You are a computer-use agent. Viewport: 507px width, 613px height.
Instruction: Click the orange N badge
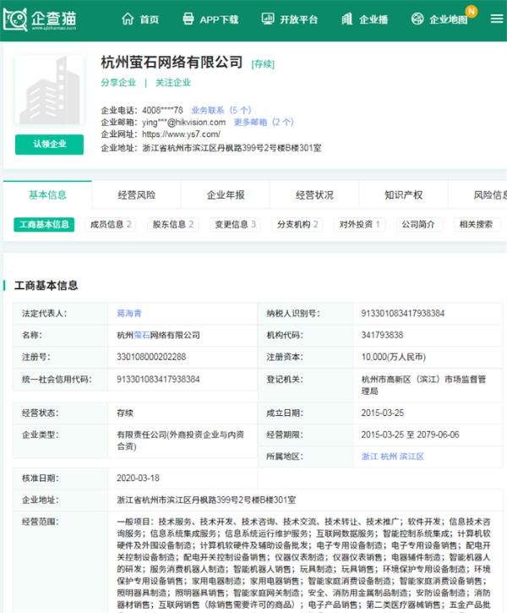pos(472,11)
